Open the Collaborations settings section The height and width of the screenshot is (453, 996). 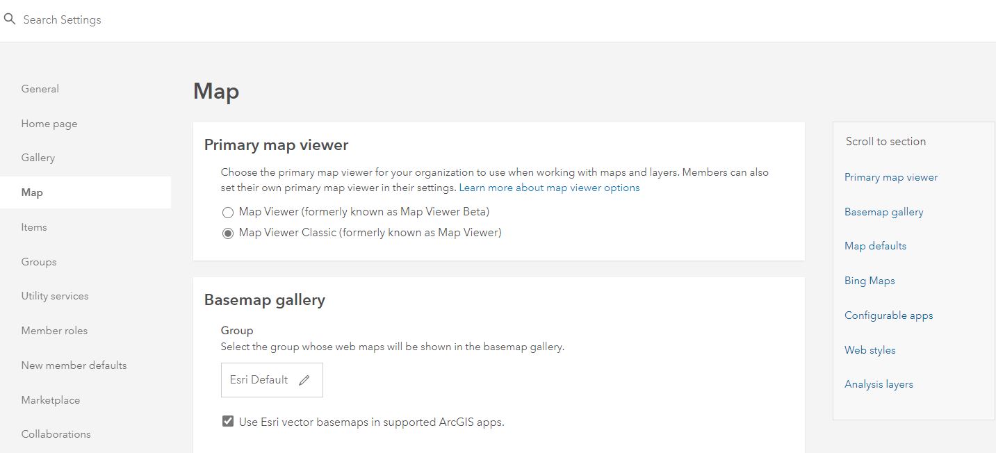point(56,434)
